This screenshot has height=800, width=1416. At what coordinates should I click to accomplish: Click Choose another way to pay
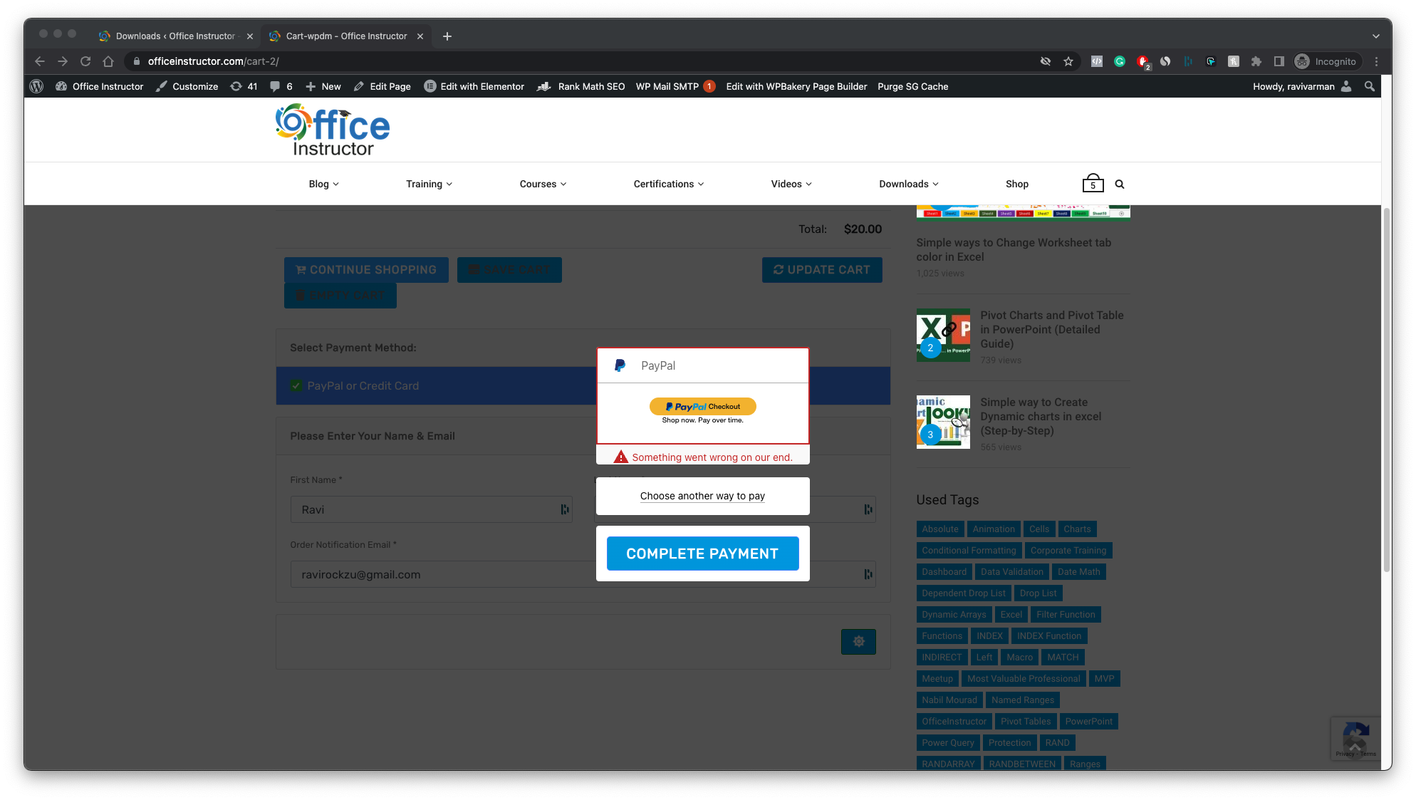click(702, 496)
